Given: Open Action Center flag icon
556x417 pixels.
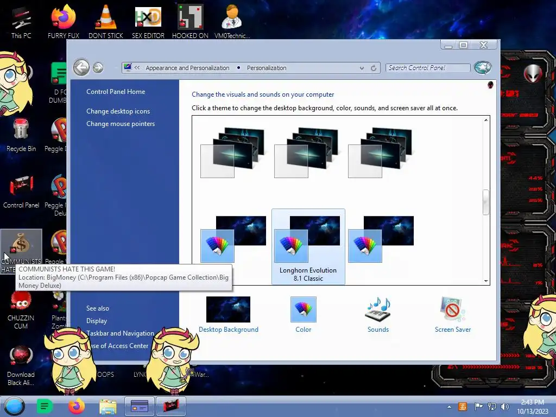Looking at the screenshot, I should pyautogui.click(x=478, y=407).
